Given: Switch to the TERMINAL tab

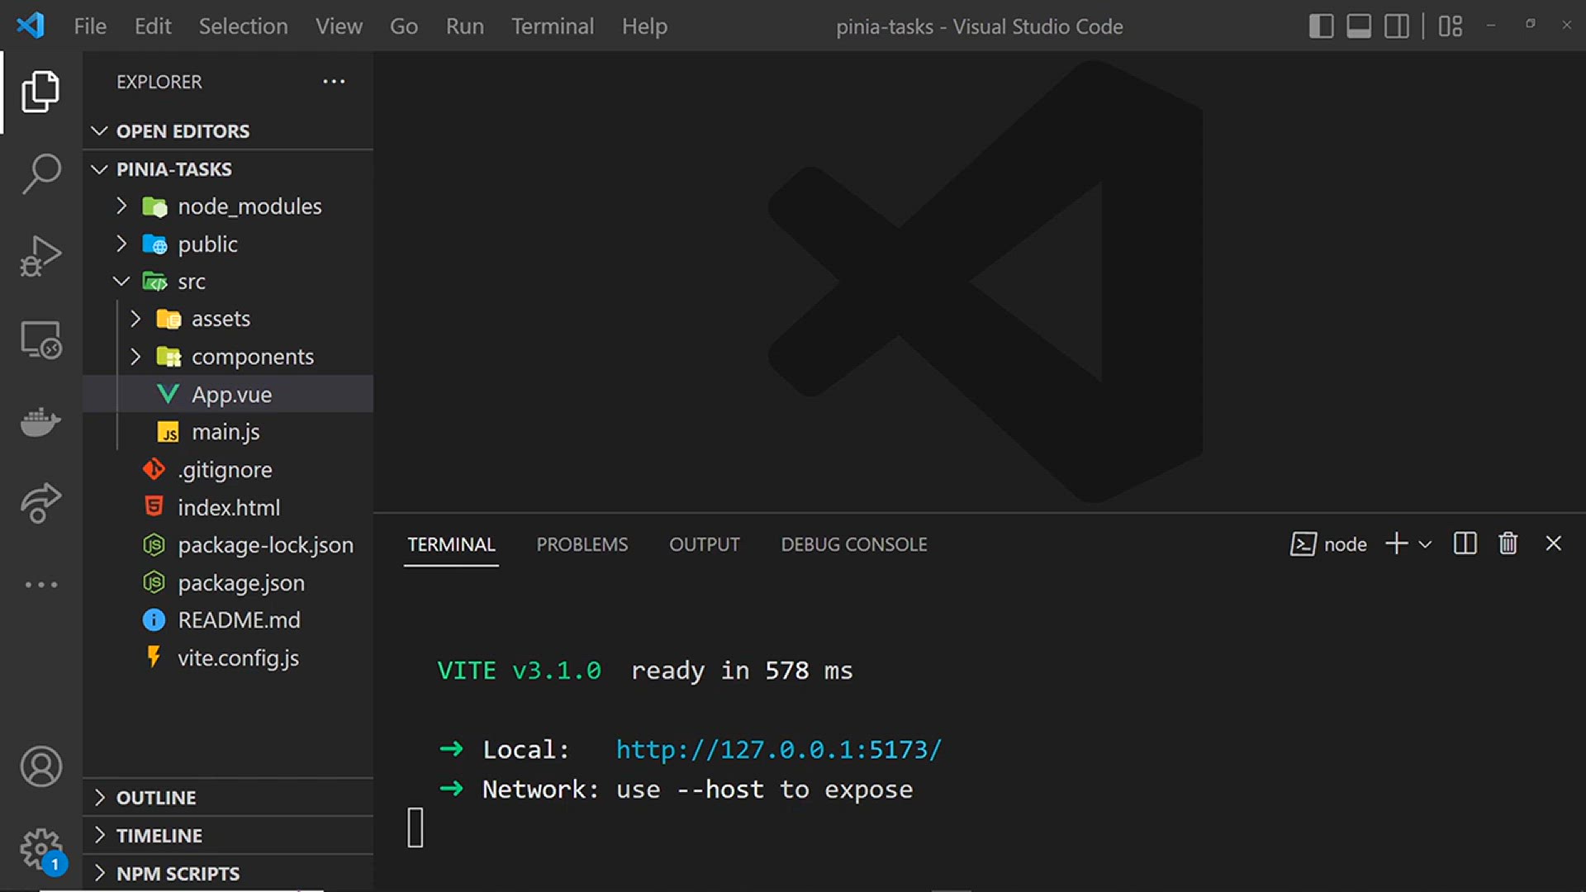Looking at the screenshot, I should 451,544.
